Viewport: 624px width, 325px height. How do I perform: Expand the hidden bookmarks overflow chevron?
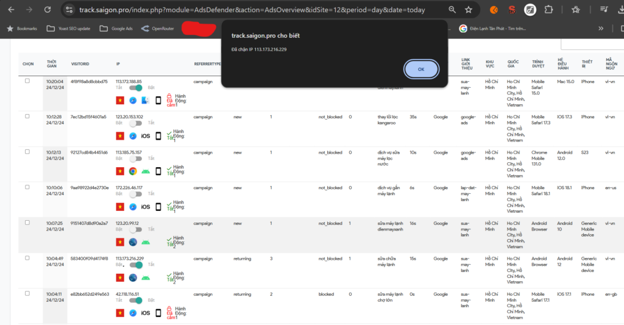(x=601, y=29)
